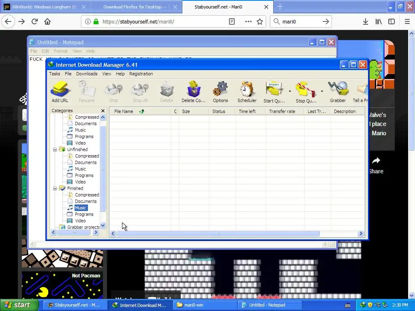Click download list horizontal scroll right arrow
The width and height of the screenshot is (415, 311).
click(x=361, y=234)
